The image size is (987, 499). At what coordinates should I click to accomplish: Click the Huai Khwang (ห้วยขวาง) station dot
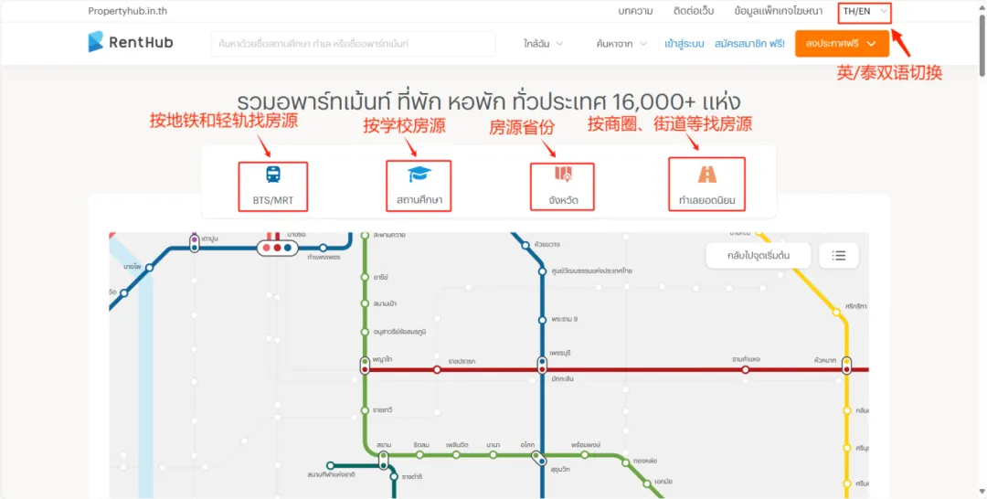525,246
